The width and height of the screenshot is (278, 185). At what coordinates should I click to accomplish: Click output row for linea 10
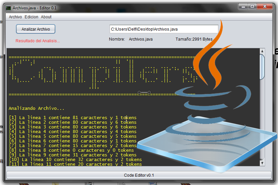(75, 159)
